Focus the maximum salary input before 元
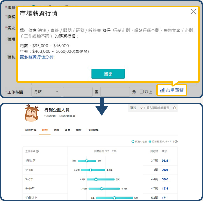Image resolution: width=203 pixels, height=201 pixels. (115, 92)
